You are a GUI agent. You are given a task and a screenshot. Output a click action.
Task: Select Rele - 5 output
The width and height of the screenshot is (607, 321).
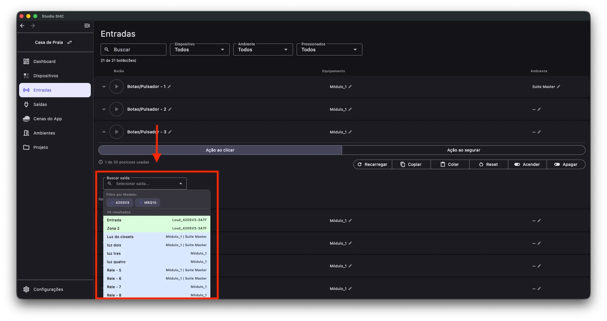(157, 270)
